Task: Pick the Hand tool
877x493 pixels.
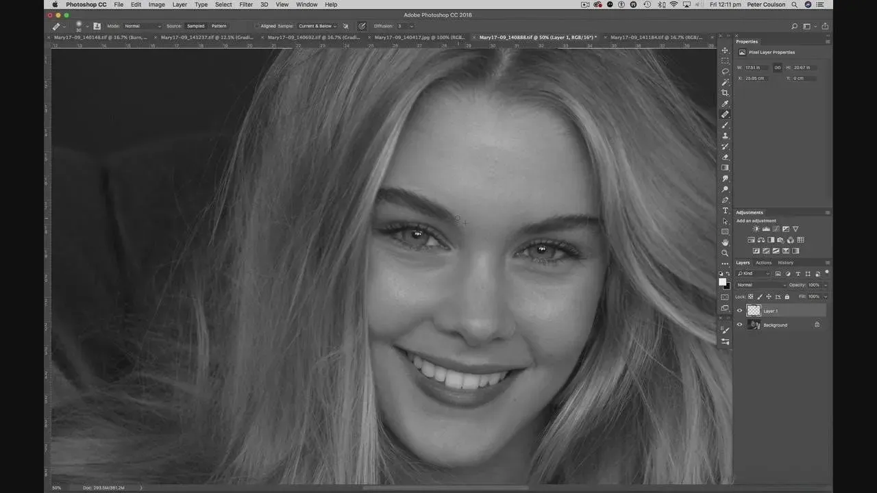Action: pyautogui.click(x=725, y=242)
